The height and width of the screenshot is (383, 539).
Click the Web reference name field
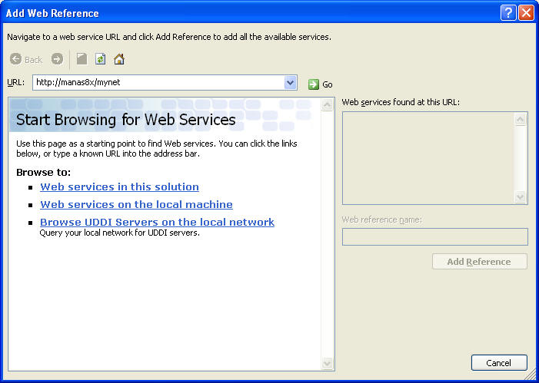click(434, 236)
